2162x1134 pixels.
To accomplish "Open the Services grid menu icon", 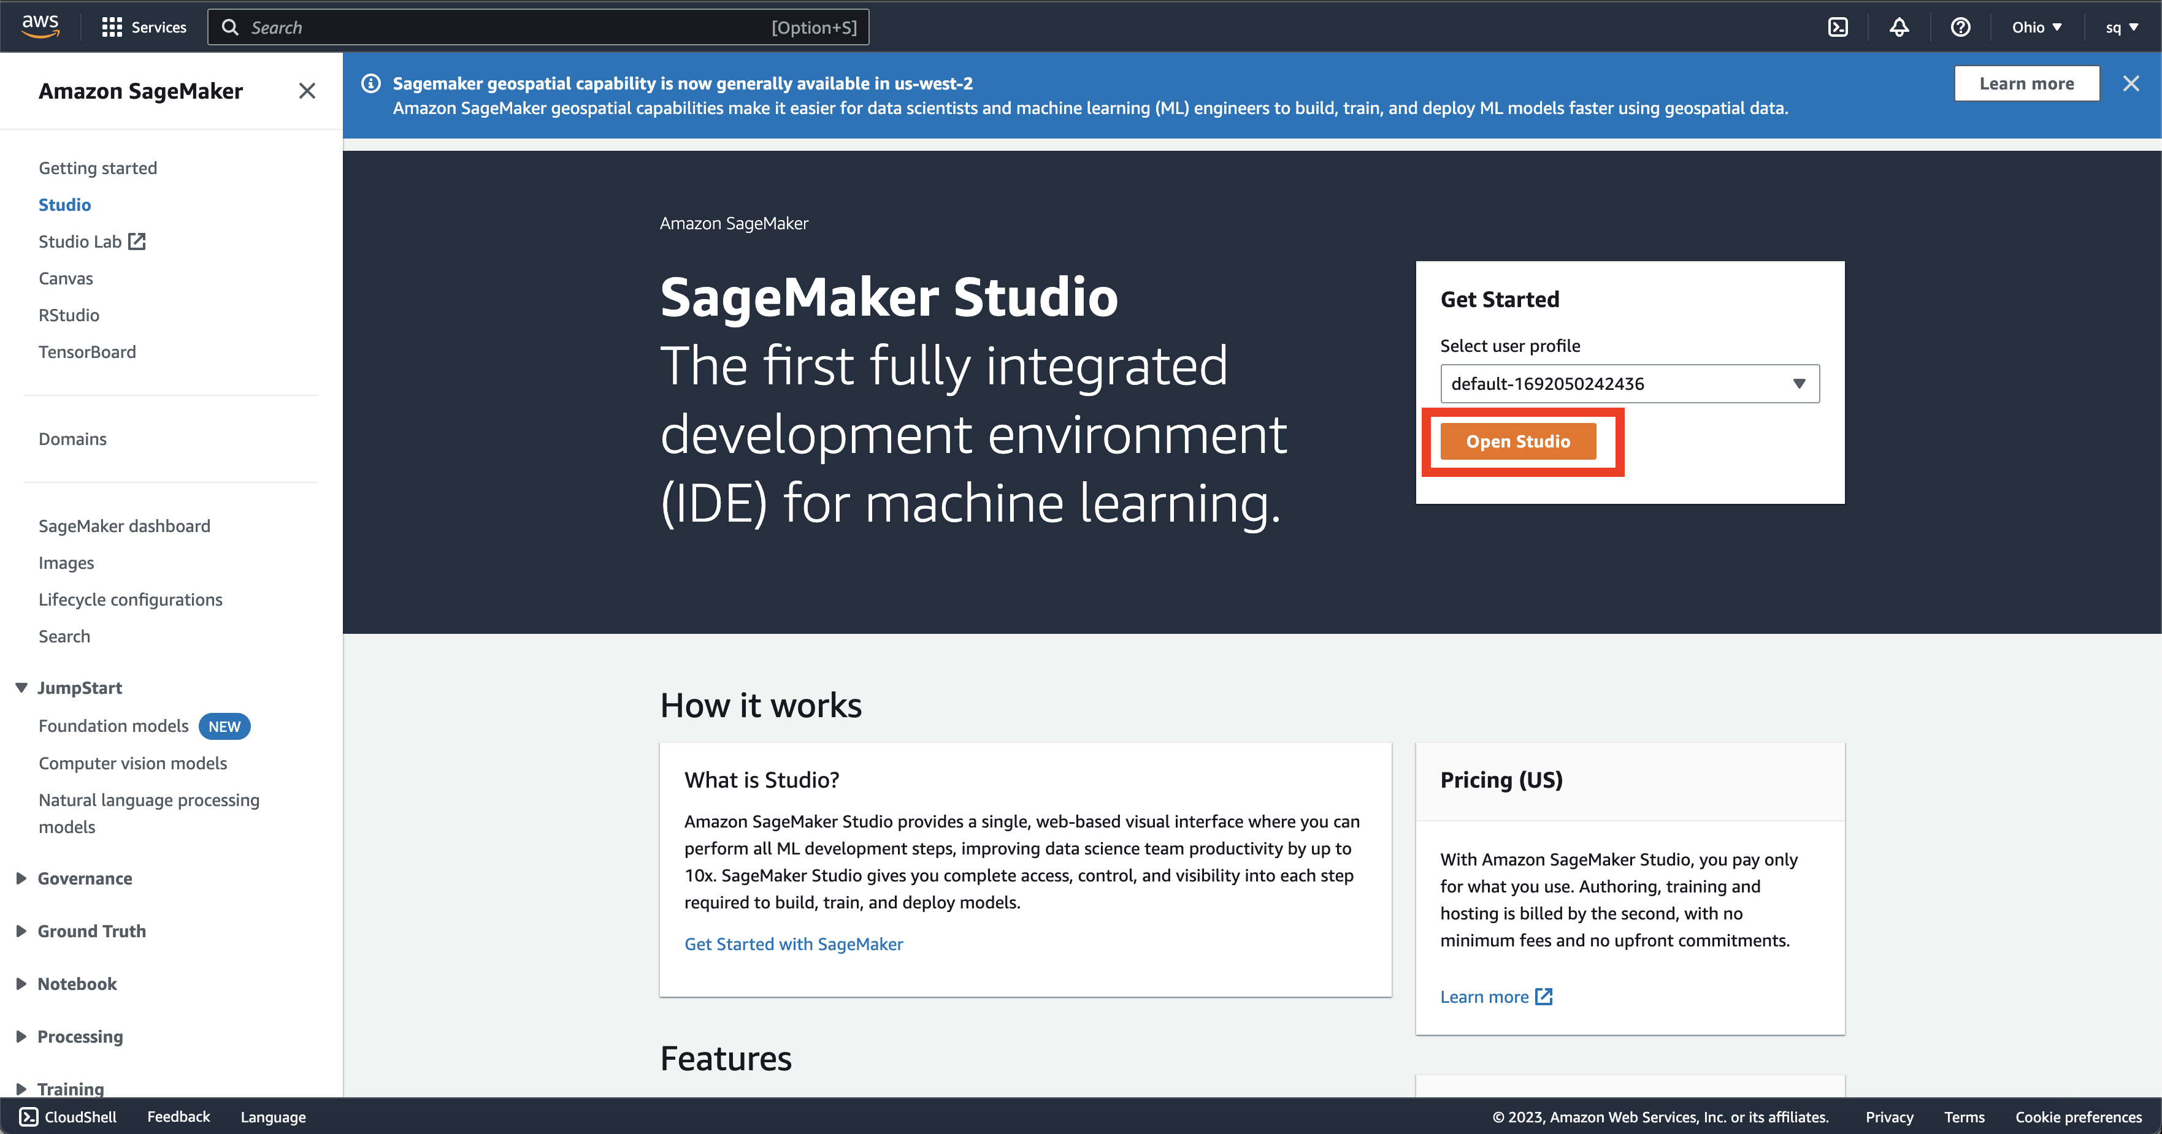I will [112, 27].
